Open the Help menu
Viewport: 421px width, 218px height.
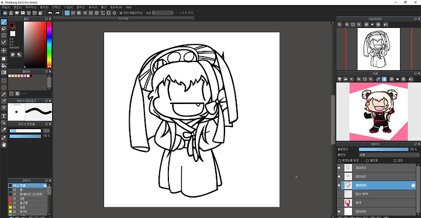[129, 7]
